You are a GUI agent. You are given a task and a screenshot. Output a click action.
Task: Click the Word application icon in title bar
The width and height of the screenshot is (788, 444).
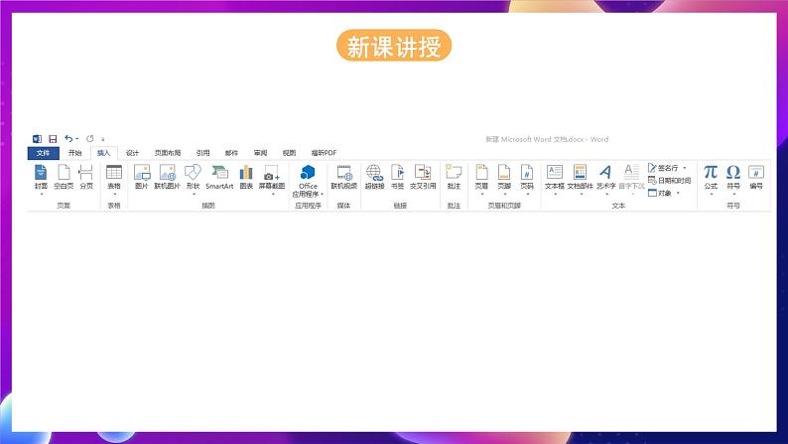[37, 139]
